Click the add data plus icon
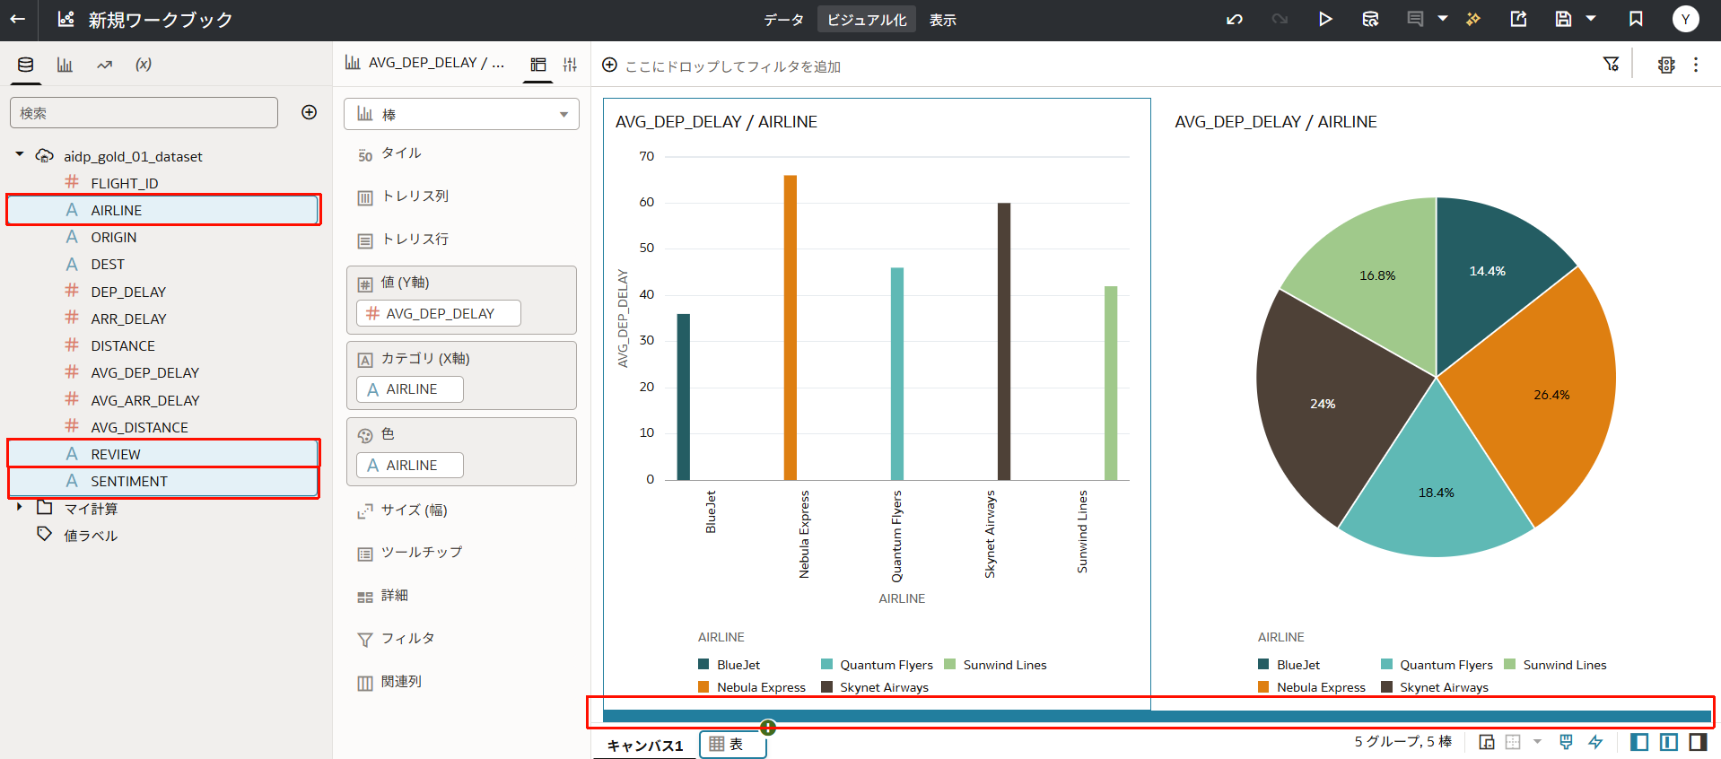Image resolution: width=1721 pixels, height=759 pixels. pyautogui.click(x=310, y=112)
